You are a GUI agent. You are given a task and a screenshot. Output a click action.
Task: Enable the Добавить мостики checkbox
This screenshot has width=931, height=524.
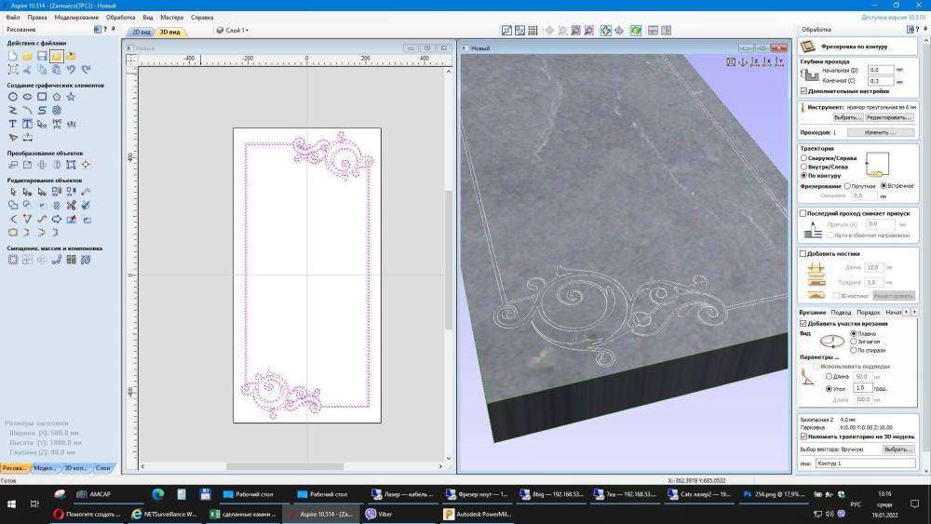click(x=804, y=253)
